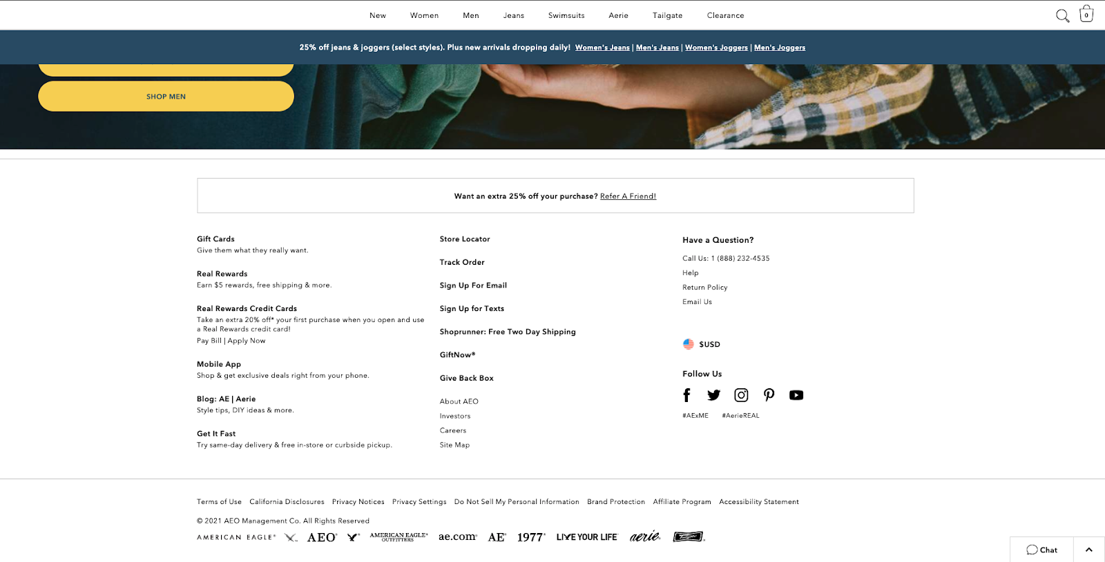Visit the Facebook icon under Follow Us
The height and width of the screenshot is (562, 1105).
pos(686,395)
